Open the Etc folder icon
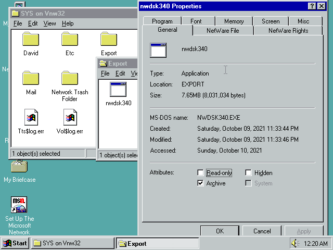This screenshot has height=250, width=333. click(70, 39)
